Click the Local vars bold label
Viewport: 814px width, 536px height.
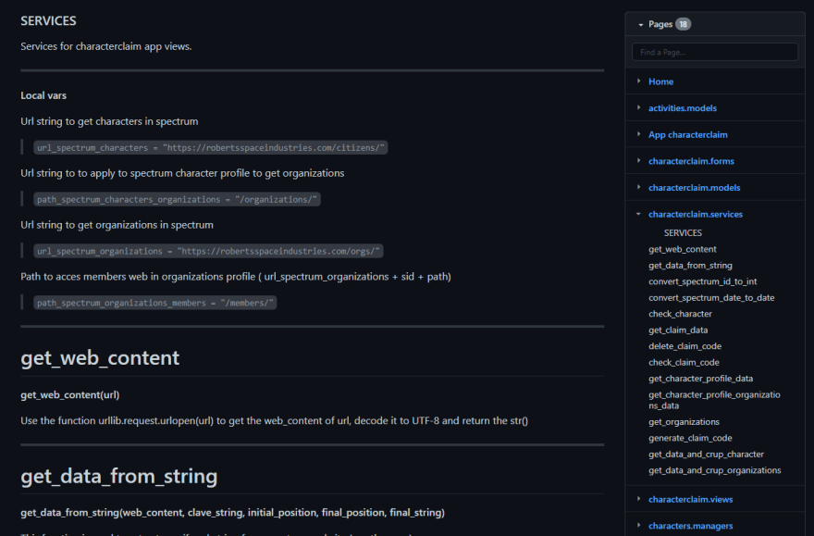pos(43,95)
